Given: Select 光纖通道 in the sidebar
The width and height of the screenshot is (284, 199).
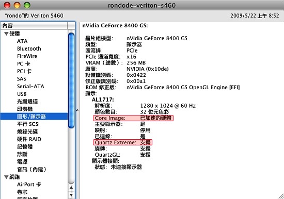Looking at the screenshot, I should pos(27,102).
